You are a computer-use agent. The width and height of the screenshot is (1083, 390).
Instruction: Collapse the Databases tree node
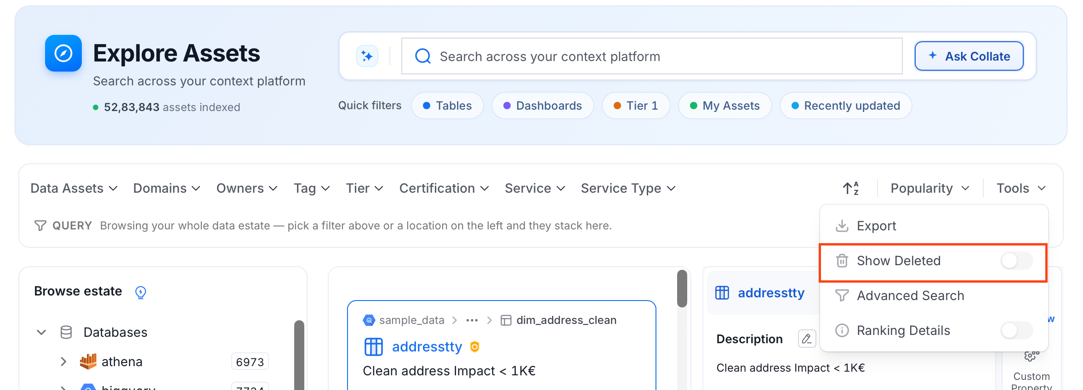[41, 332]
